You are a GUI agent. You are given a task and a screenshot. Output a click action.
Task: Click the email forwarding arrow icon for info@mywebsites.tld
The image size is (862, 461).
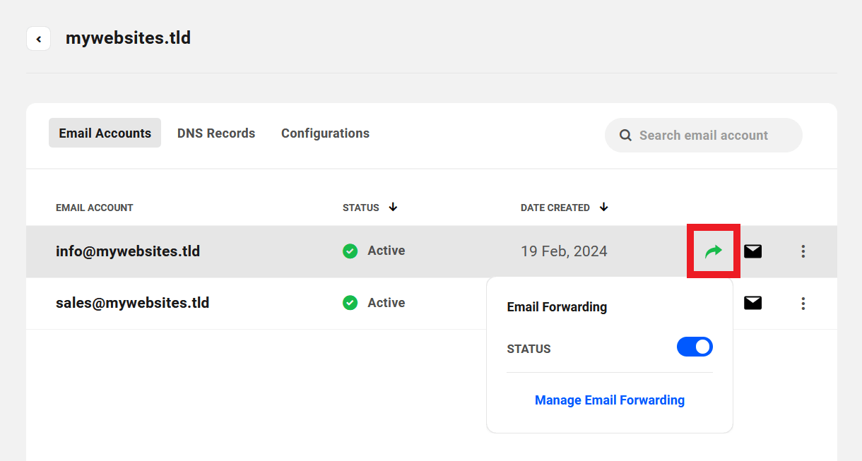click(x=714, y=251)
